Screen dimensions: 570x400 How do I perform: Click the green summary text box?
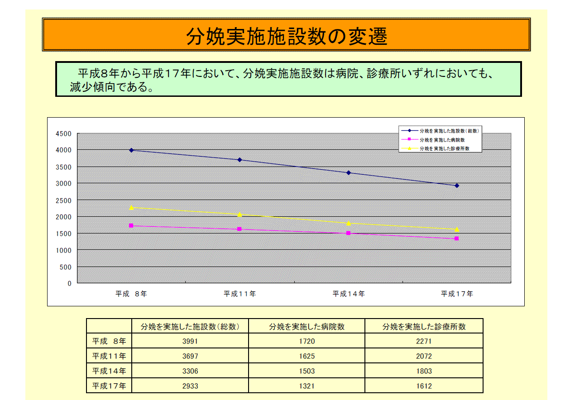288,79
